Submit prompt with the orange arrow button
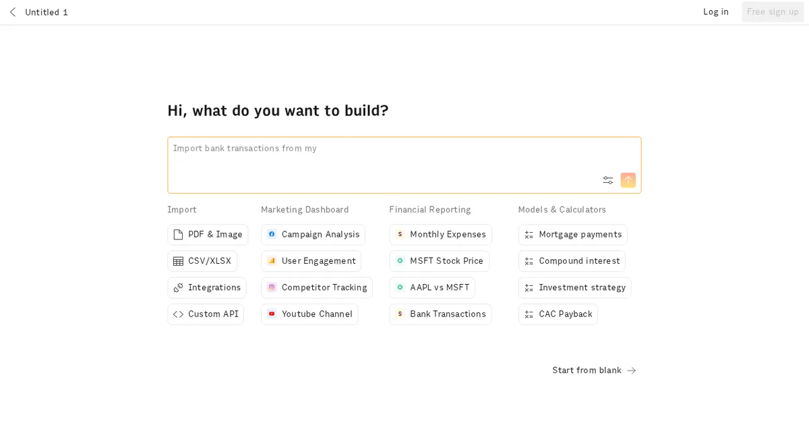 pyautogui.click(x=628, y=180)
